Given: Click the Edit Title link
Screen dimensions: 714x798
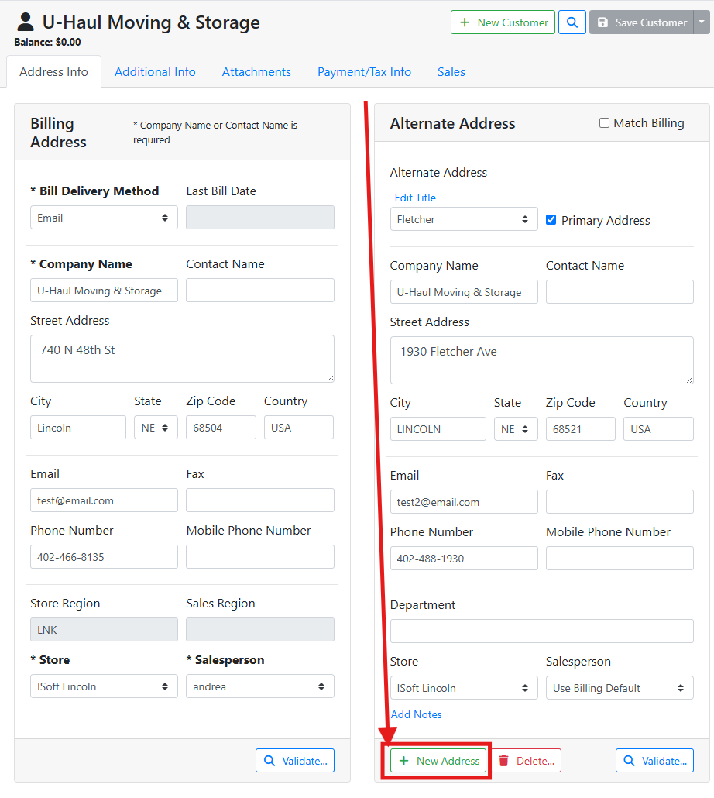Looking at the screenshot, I should click(415, 198).
